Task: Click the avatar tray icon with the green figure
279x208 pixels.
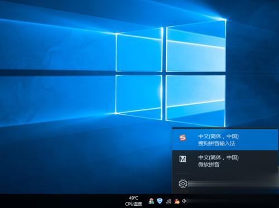Action: (151, 201)
